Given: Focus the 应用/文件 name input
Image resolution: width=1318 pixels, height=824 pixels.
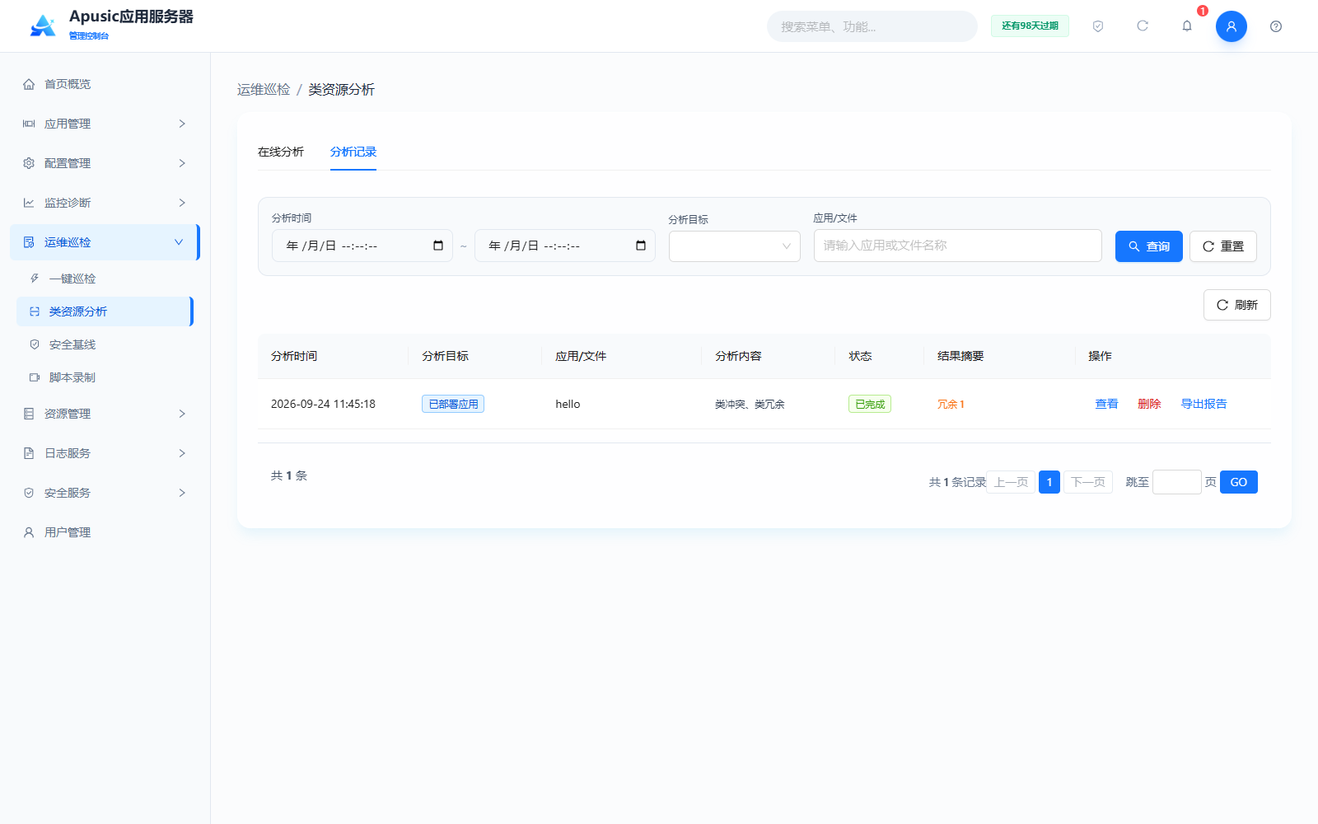Looking at the screenshot, I should pyautogui.click(x=958, y=246).
